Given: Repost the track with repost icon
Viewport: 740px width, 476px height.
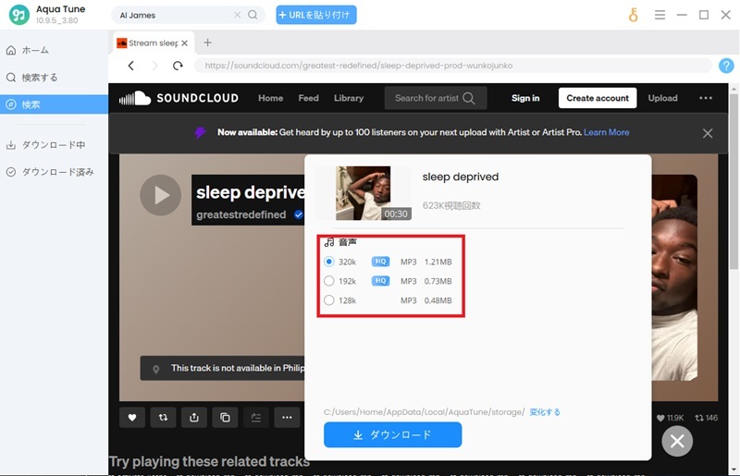Looking at the screenshot, I should [x=163, y=417].
